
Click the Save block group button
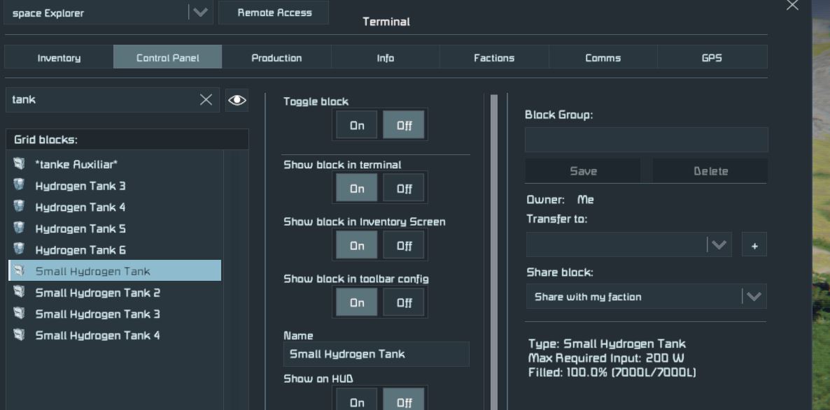[582, 171]
